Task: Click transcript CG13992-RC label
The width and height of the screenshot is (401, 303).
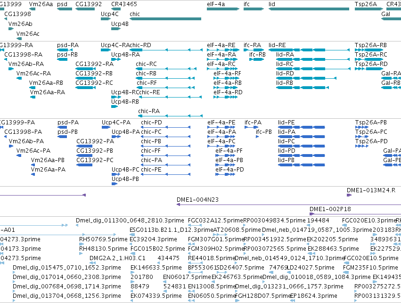Action: (94, 83)
